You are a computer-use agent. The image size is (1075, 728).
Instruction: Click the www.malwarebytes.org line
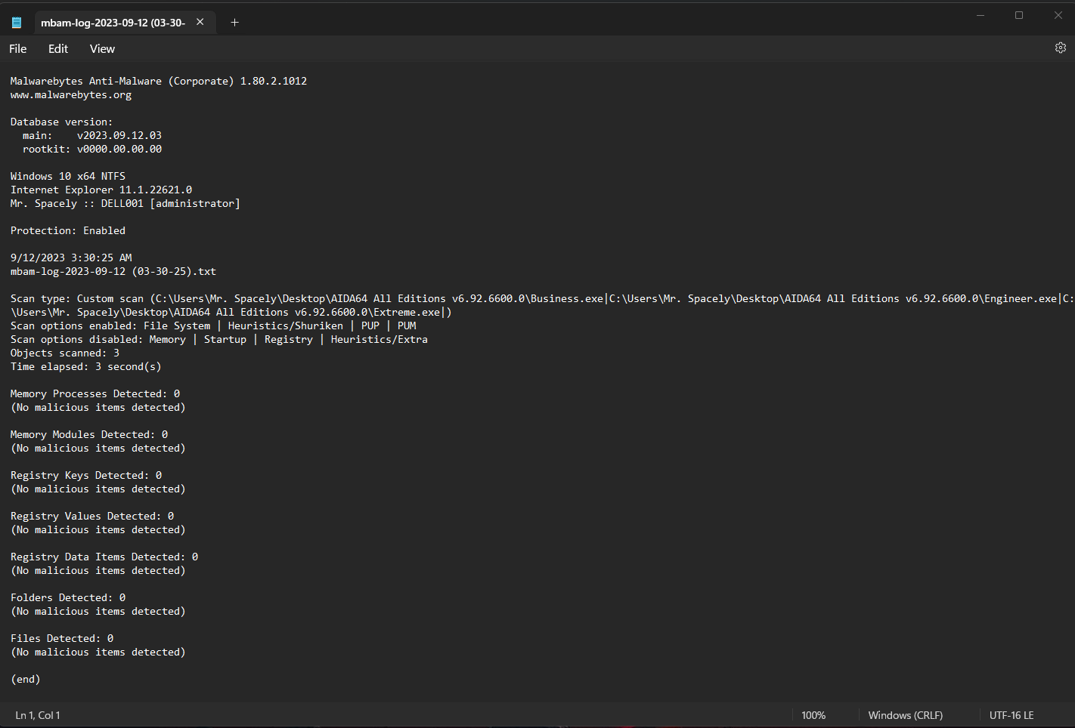71,94
